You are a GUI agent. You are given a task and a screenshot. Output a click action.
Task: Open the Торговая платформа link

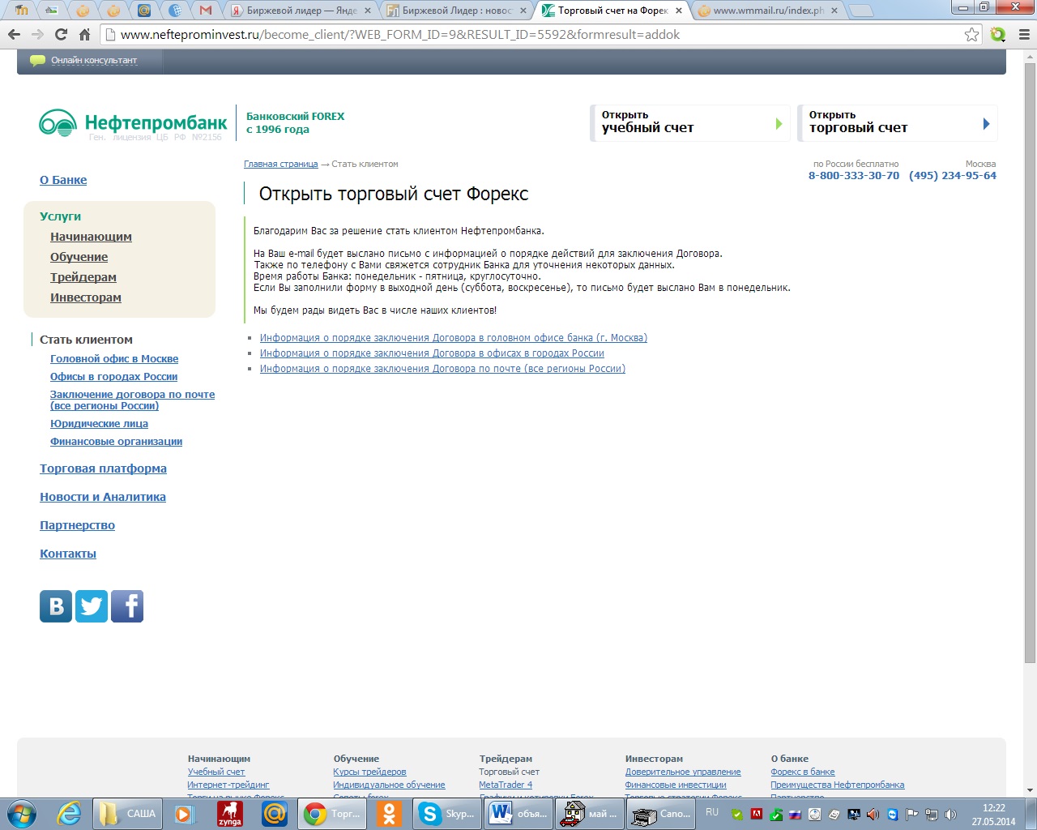(x=103, y=468)
